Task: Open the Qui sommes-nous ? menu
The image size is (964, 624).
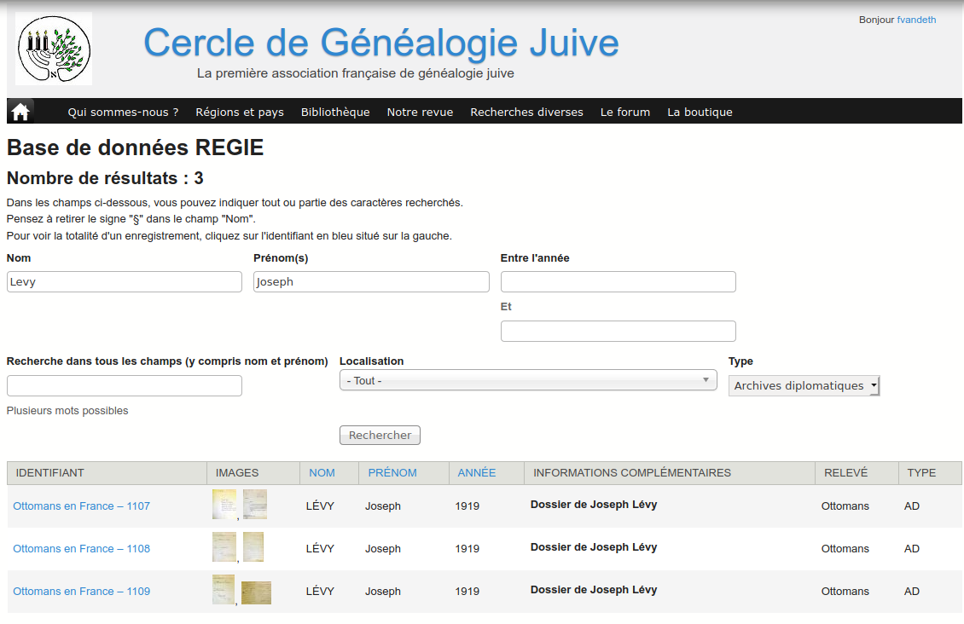Action: 123,112
